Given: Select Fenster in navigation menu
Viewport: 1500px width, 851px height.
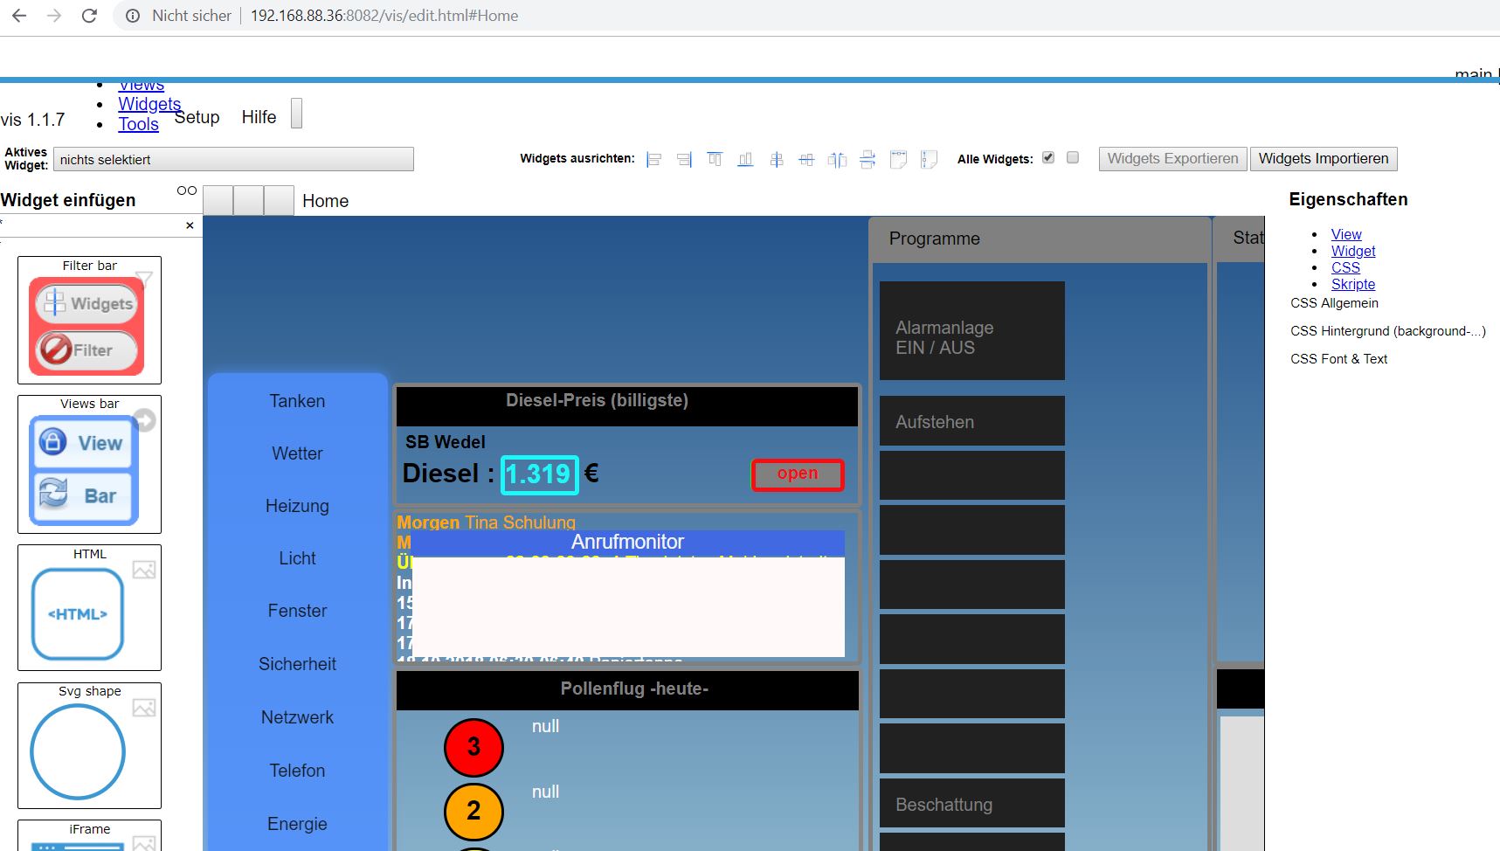Looking at the screenshot, I should [297, 611].
